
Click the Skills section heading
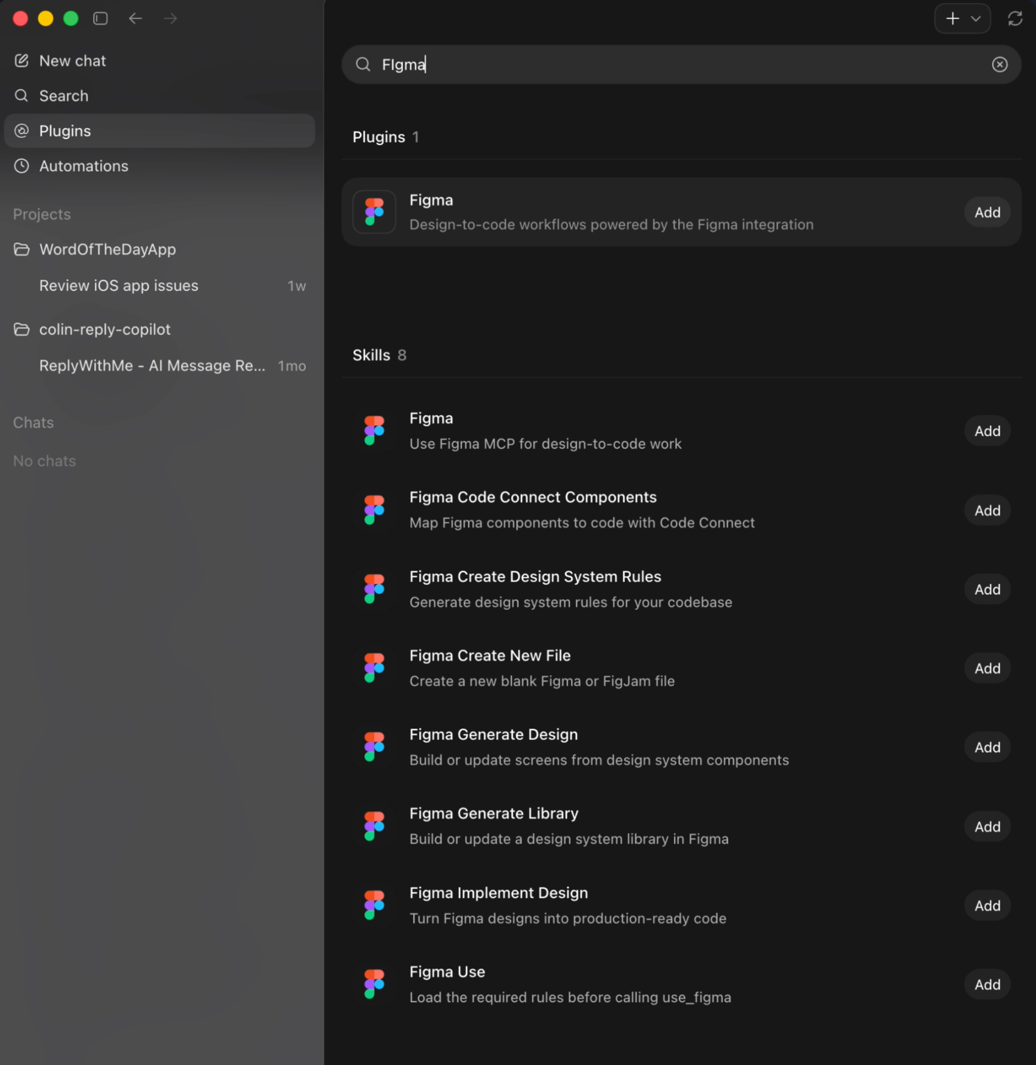pyautogui.click(x=371, y=355)
